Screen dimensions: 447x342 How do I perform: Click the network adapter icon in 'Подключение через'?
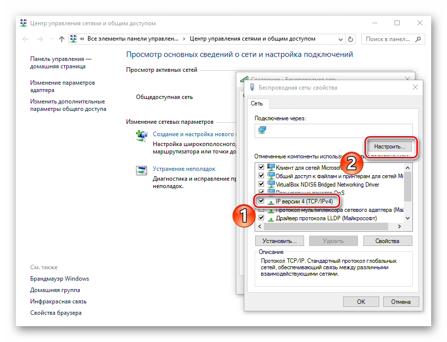point(262,130)
